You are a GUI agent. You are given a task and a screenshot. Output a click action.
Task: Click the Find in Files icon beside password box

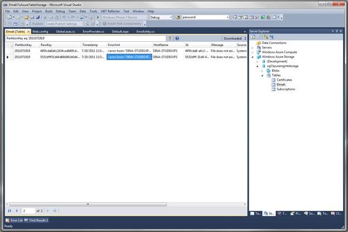(178, 17)
